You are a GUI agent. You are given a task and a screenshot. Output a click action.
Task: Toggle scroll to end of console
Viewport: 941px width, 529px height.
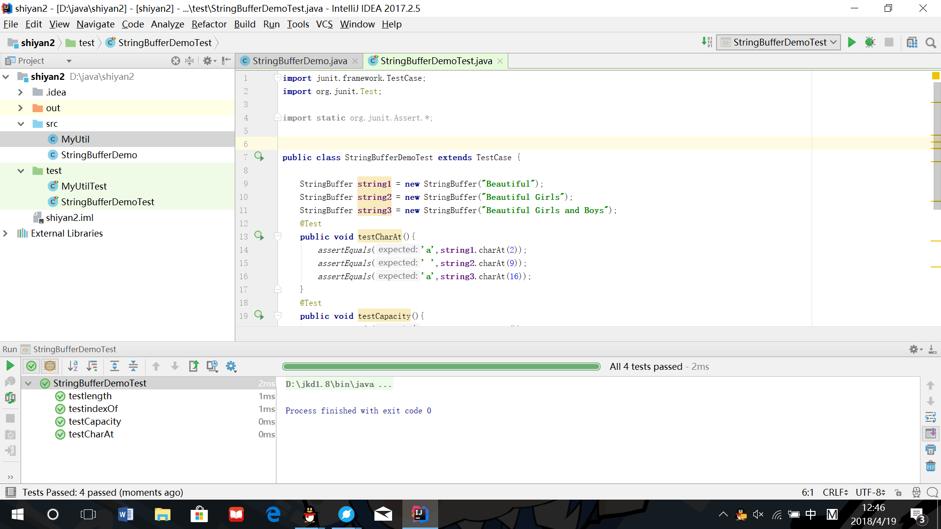click(931, 433)
